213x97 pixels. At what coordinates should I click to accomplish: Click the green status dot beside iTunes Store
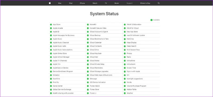tap(88, 90)
